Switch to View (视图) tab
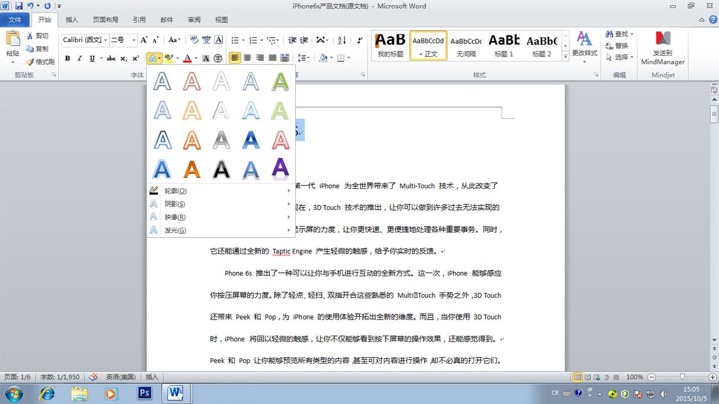719x404 pixels. tap(222, 20)
